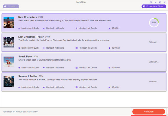The height and width of the screenshot is (116, 168).
Task: Click duration 00:01:00
Action: (x=116, y=68)
